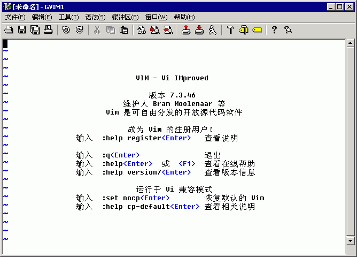
Task: Click the '恢复默认的 Vim' text
Action: click(234, 198)
